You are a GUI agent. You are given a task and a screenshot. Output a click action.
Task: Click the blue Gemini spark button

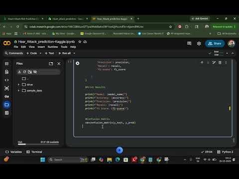[119, 150]
